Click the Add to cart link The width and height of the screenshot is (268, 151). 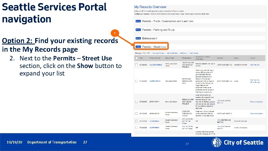[183, 53]
